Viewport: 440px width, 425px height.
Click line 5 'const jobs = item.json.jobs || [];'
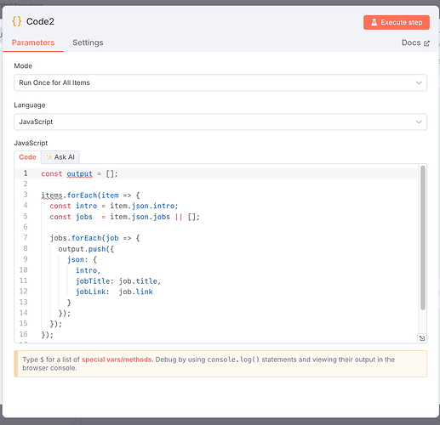(x=124, y=217)
